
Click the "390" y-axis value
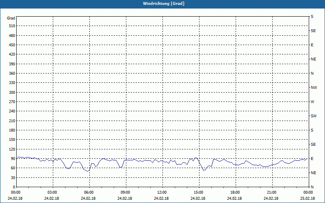(x=12, y=64)
